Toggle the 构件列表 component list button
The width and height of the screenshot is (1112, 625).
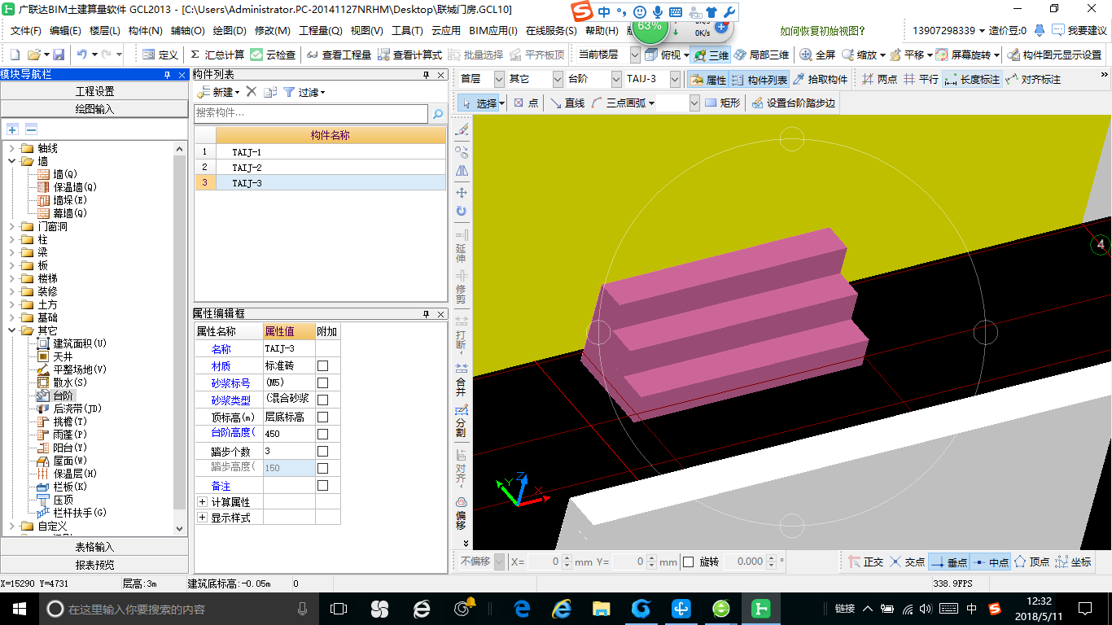[x=759, y=80]
